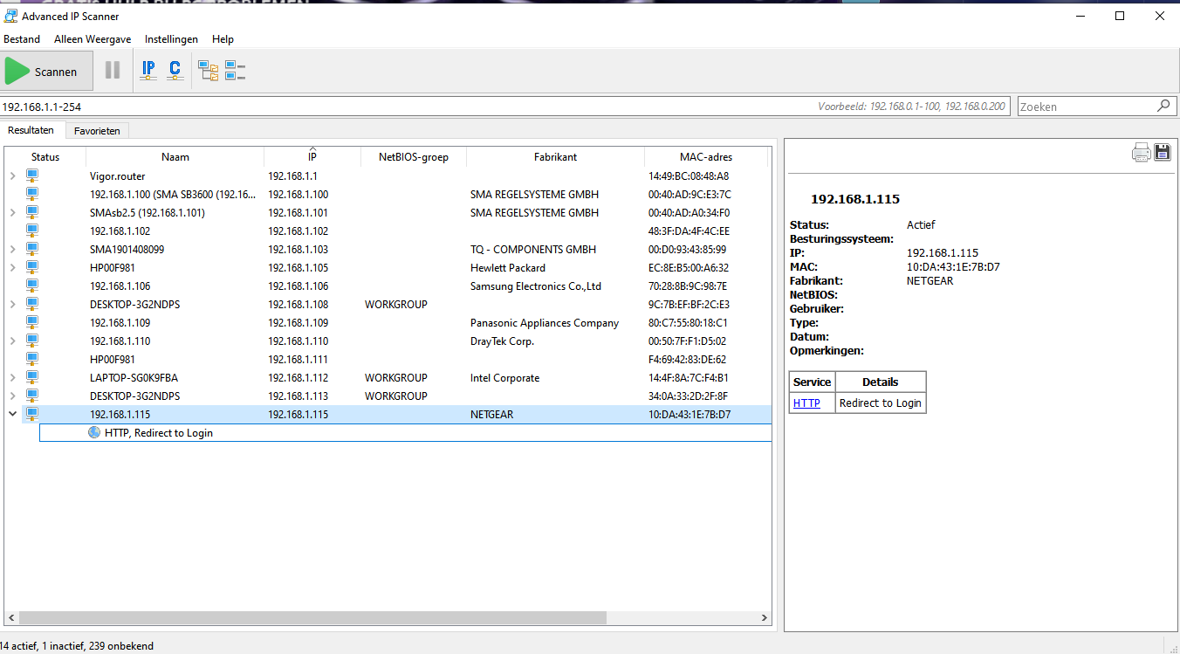The height and width of the screenshot is (654, 1180).
Task: Expand the LAPTOP-SG0K9FBA row
Action: click(12, 377)
